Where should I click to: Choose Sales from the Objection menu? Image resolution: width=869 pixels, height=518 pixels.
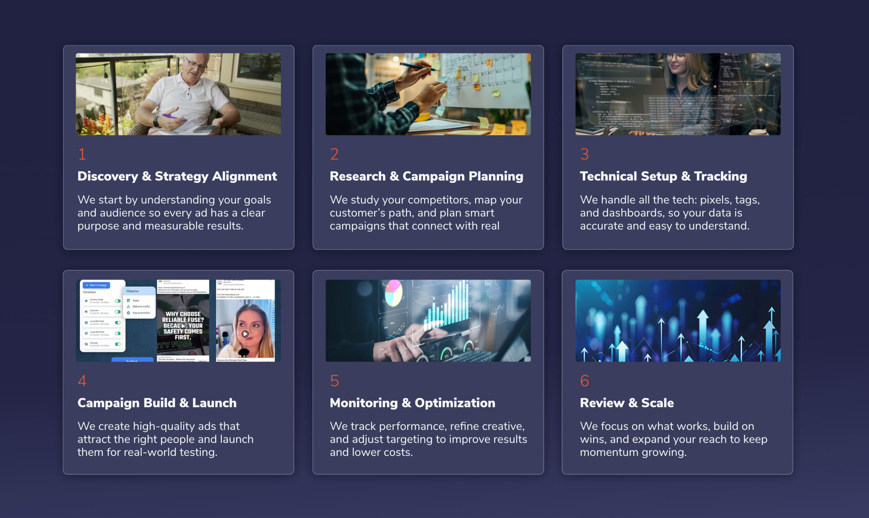coord(136,301)
